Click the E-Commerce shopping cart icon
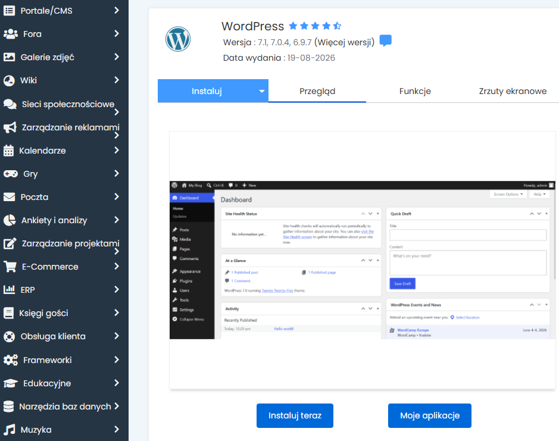The width and height of the screenshot is (559, 441). (x=10, y=267)
